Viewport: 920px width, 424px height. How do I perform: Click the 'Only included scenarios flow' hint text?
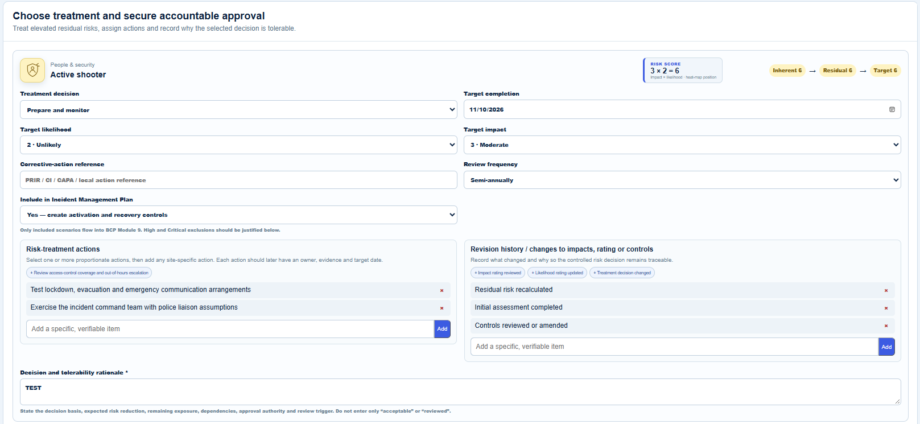[150, 230]
